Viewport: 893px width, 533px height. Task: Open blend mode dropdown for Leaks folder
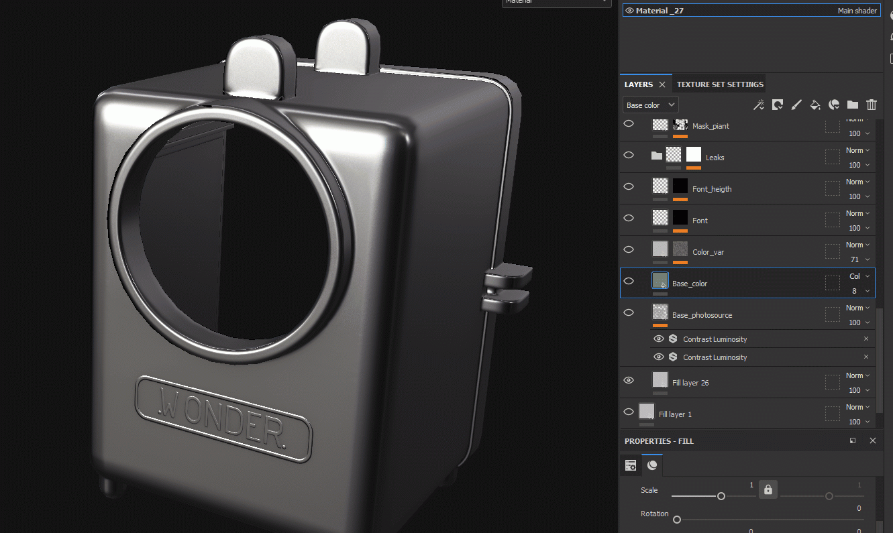[858, 150]
